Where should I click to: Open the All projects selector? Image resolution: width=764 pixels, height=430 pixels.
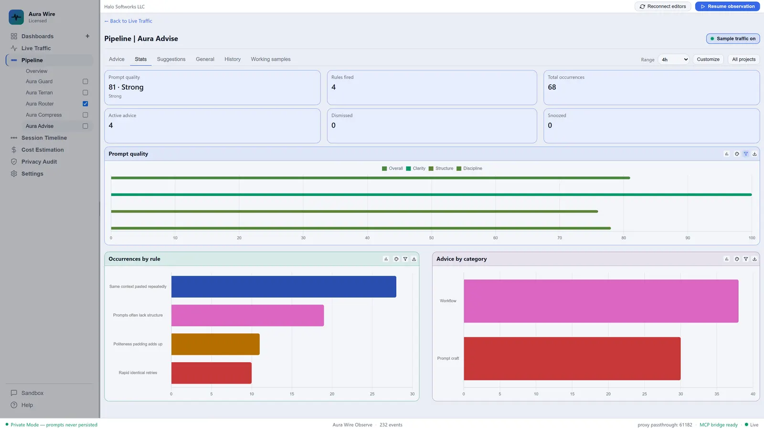point(743,60)
